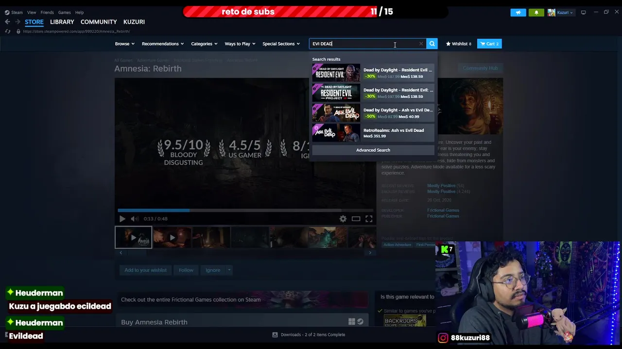622x349 pixels.
Task: Select the teal creature screenshot thumbnail
Action: [328, 238]
